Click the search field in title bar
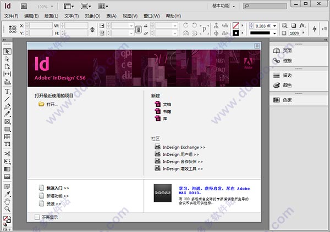 pyautogui.click(x=265, y=6)
